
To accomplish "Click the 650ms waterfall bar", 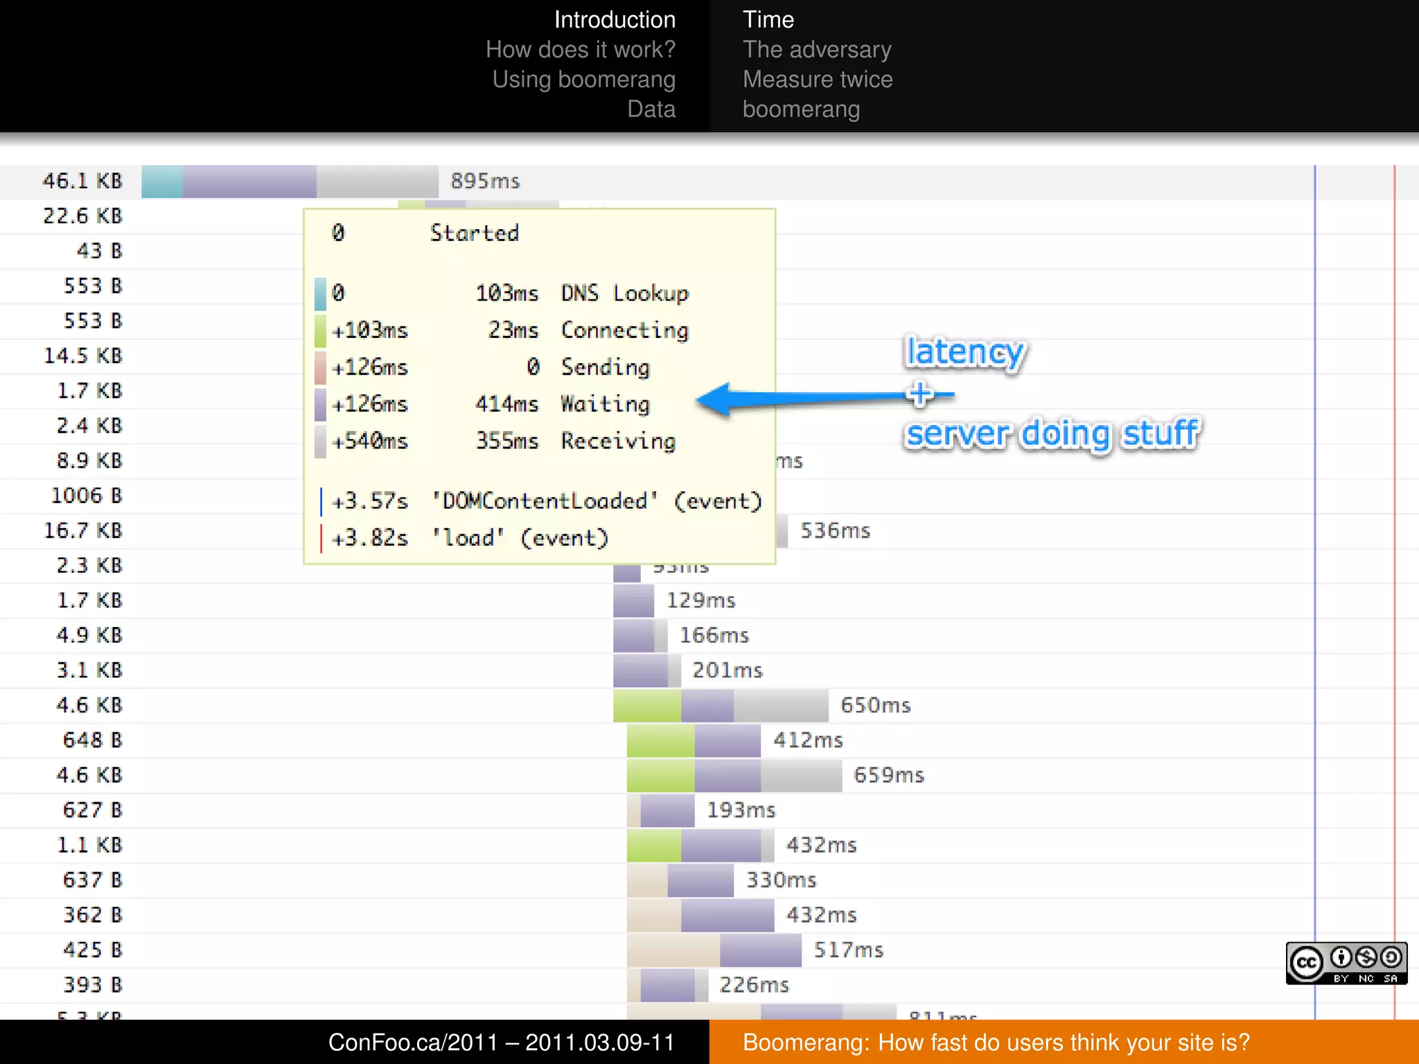I will [x=720, y=705].
